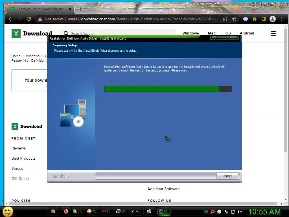The width and height of the screenshot is (289, 217).
Task: Switch to the 'W...' taskbar window
Action: (121, 211)
